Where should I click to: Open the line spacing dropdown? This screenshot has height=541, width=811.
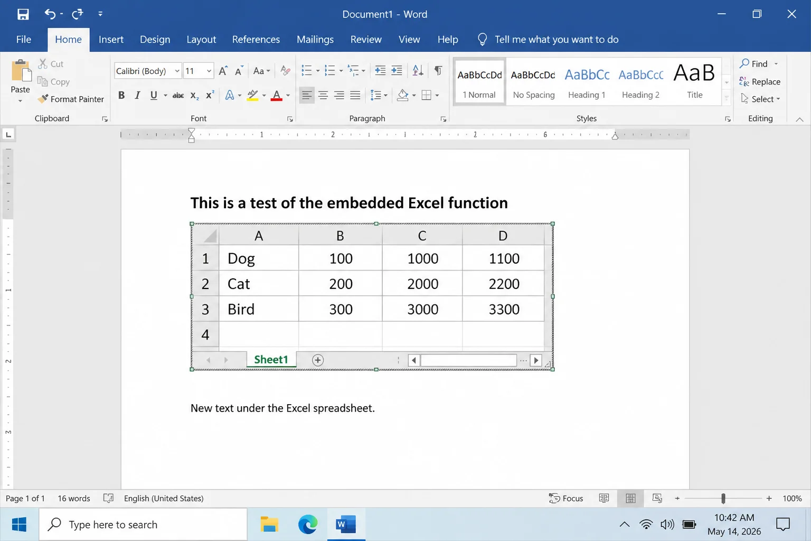[379, 96]
